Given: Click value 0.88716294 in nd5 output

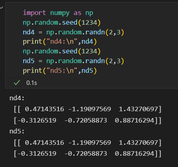Looking at the screenshot, I should 135,154.
